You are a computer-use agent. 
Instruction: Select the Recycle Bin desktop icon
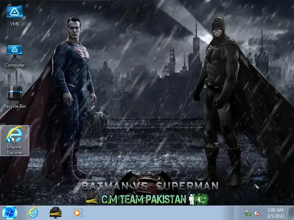[x=15, y=97]
